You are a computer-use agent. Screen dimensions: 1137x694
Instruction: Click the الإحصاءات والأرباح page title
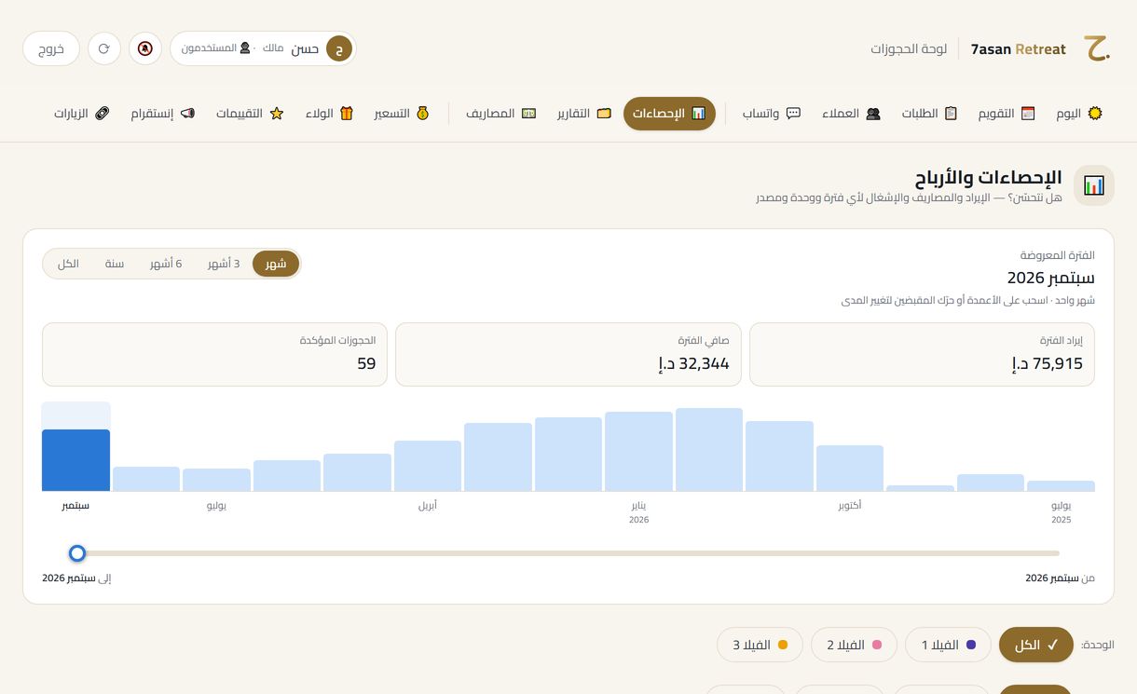[x=988, y=177]
